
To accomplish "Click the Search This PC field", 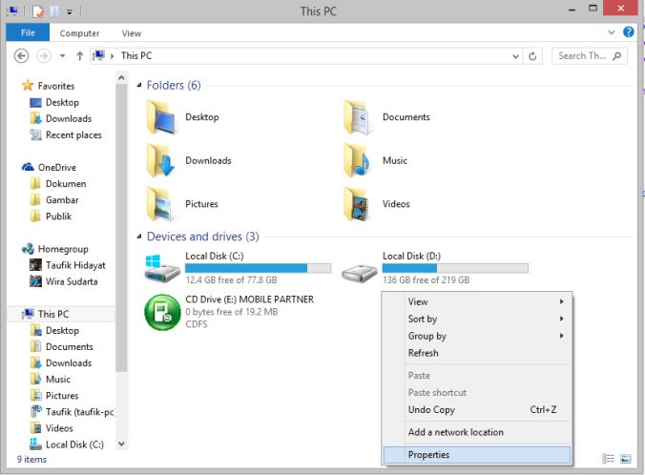I will click(590, 56).
